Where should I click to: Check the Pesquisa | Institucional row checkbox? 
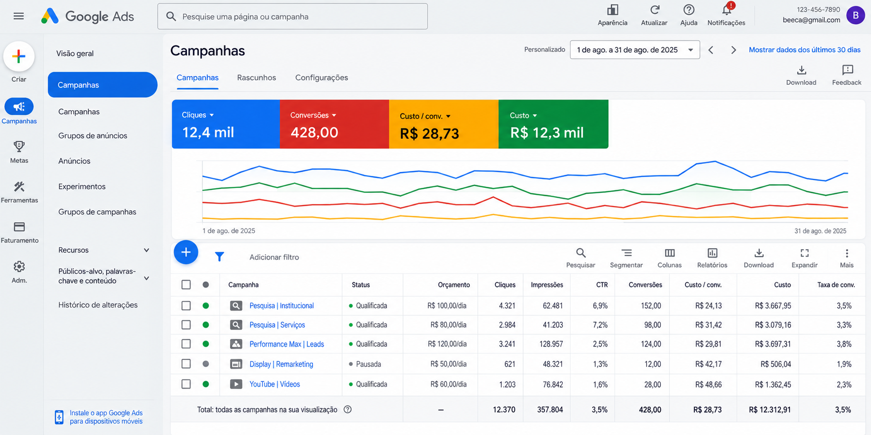(x=186, y=306)
